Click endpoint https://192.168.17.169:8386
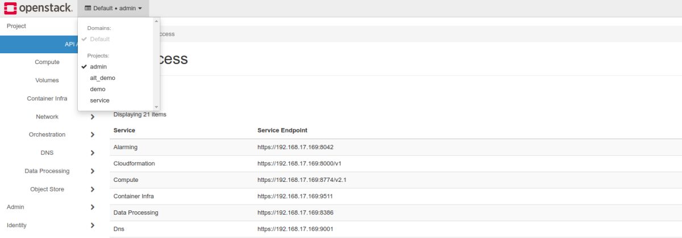The width and height of the screenshot is (682, 238). (x=296, y=213)
